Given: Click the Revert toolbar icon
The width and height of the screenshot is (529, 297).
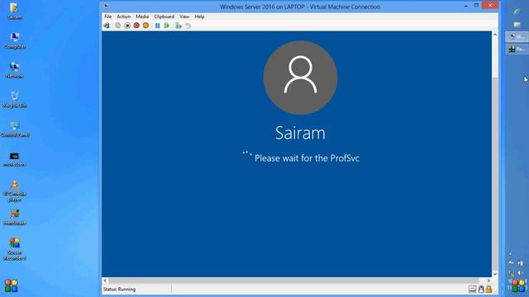Looking at the screenshot, I should [188, 26].
